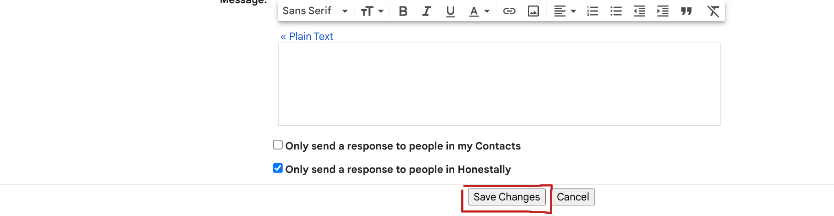Open the Sans Serif font dropdown

pyautogui.click(x=315, y=11)
